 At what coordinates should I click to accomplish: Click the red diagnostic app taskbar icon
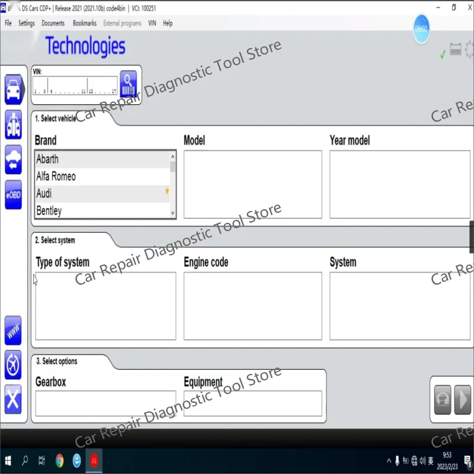[94, 461]
